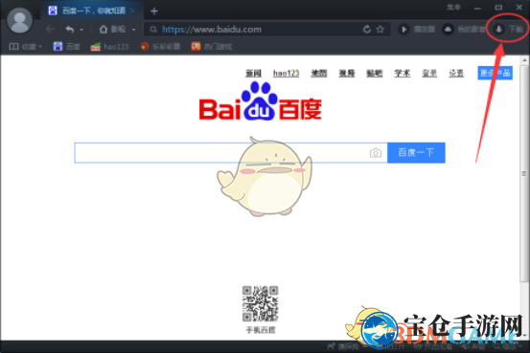Click the blue Baidu search button
Screen dimensions: 530x353
pyautogui.click(x=416, y=152)
